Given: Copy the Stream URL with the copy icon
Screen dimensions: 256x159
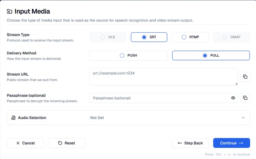Looking at the screenshot, I should point(245,77).
